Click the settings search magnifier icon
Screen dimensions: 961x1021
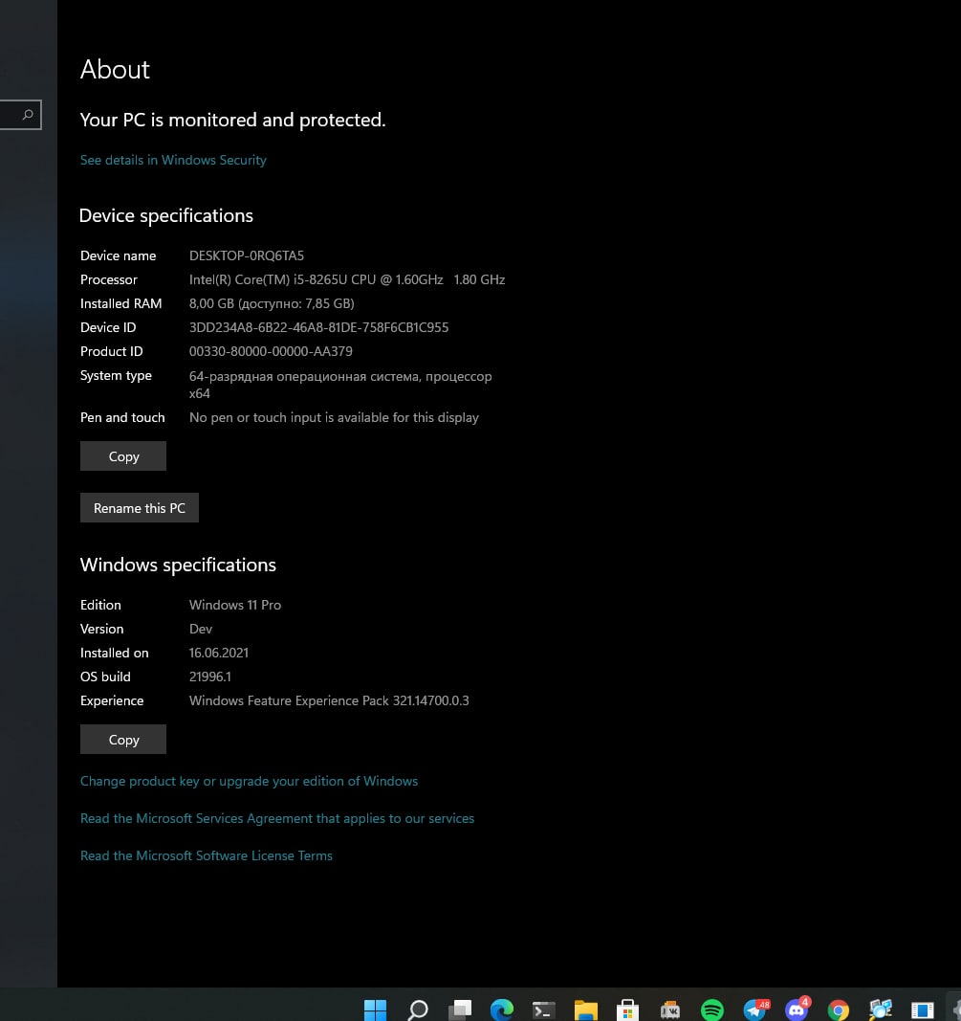[28, 115]
